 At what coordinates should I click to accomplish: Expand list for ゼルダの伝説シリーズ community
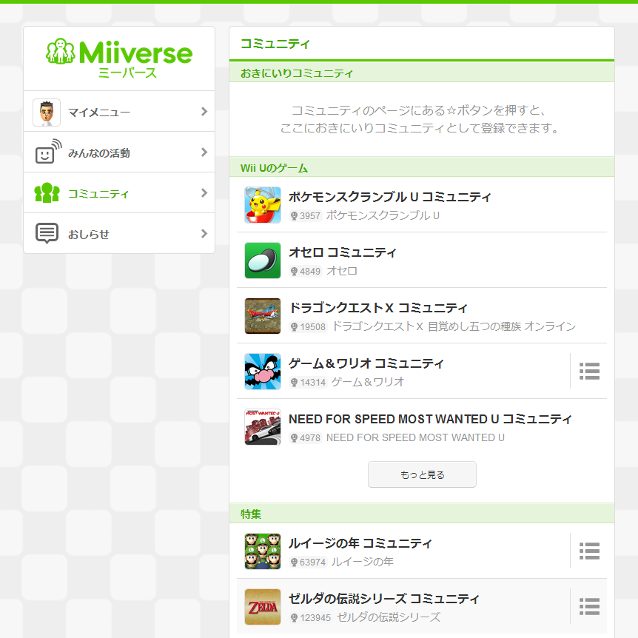[x=589, y=607]
